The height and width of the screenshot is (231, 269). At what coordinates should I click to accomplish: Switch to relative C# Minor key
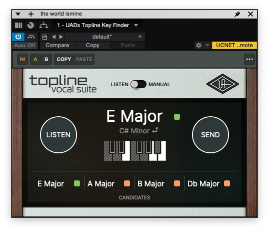134,131
